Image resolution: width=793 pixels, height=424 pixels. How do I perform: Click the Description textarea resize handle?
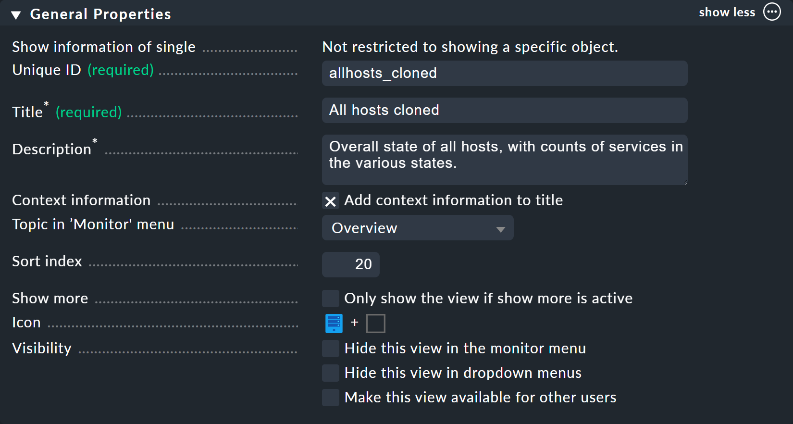click(x=685, y=182)
